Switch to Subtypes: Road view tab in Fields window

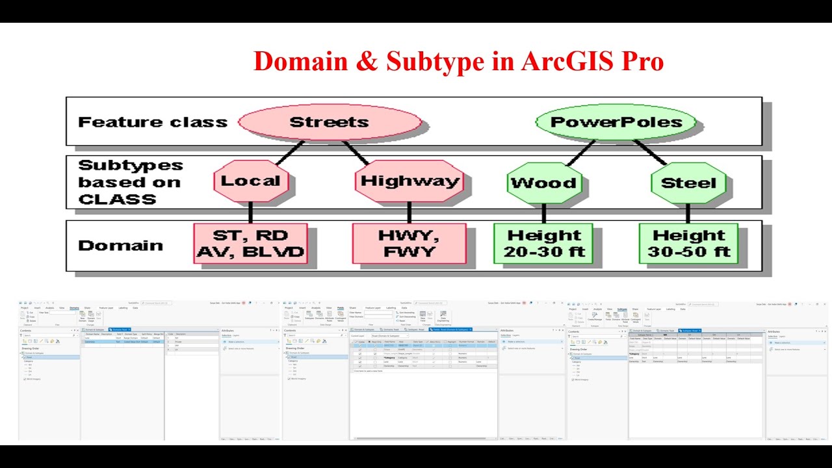click(416, 330)
